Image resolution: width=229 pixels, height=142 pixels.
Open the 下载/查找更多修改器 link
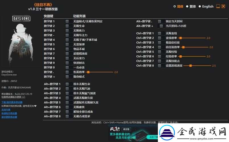[x=12, y=102]
